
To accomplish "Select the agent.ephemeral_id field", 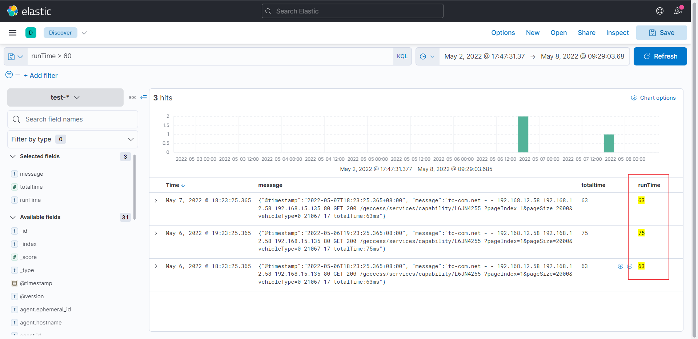I will coord(45,310).
